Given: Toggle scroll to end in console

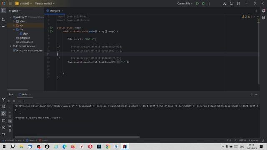Looking at the screenshot, I should (x=10, y=121).
